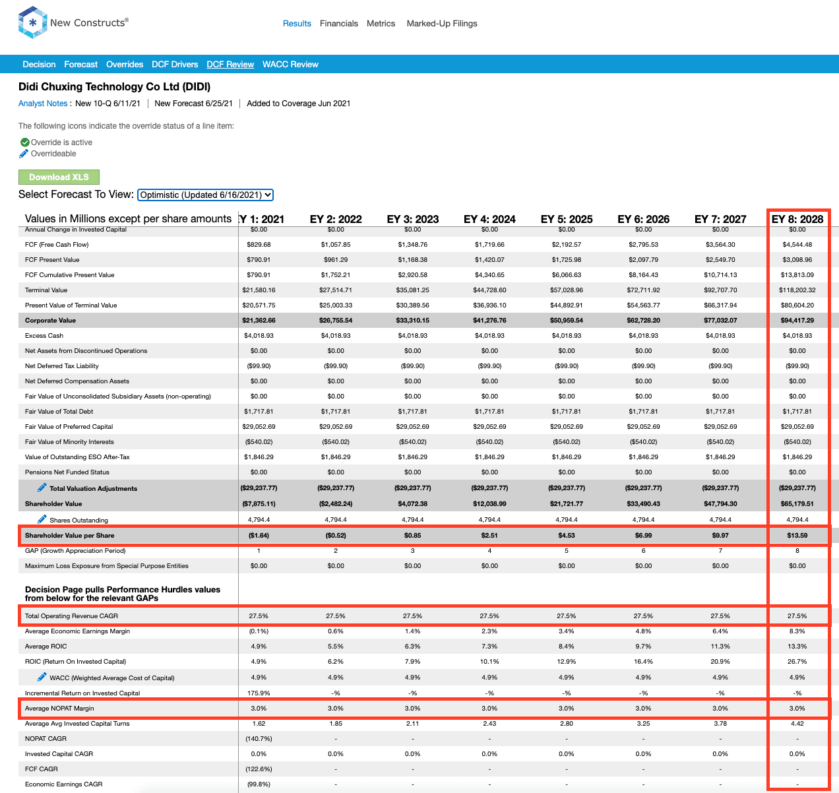
Task: Click the FCF Cumulative Present Value label
Action: click(x=70, y=275)
